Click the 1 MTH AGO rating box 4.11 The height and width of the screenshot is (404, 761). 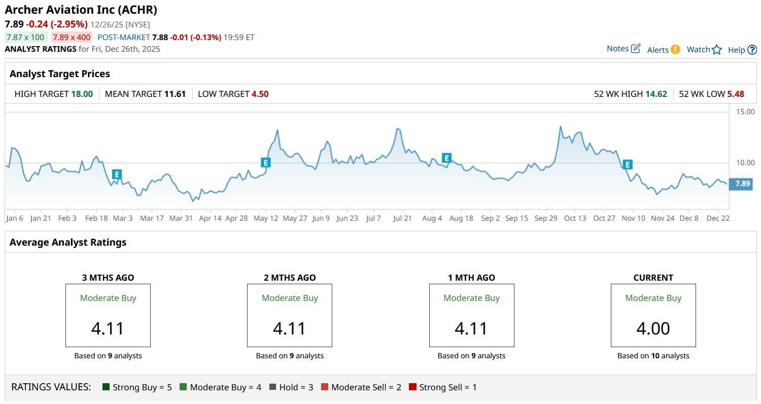click(x=472, y=315)
